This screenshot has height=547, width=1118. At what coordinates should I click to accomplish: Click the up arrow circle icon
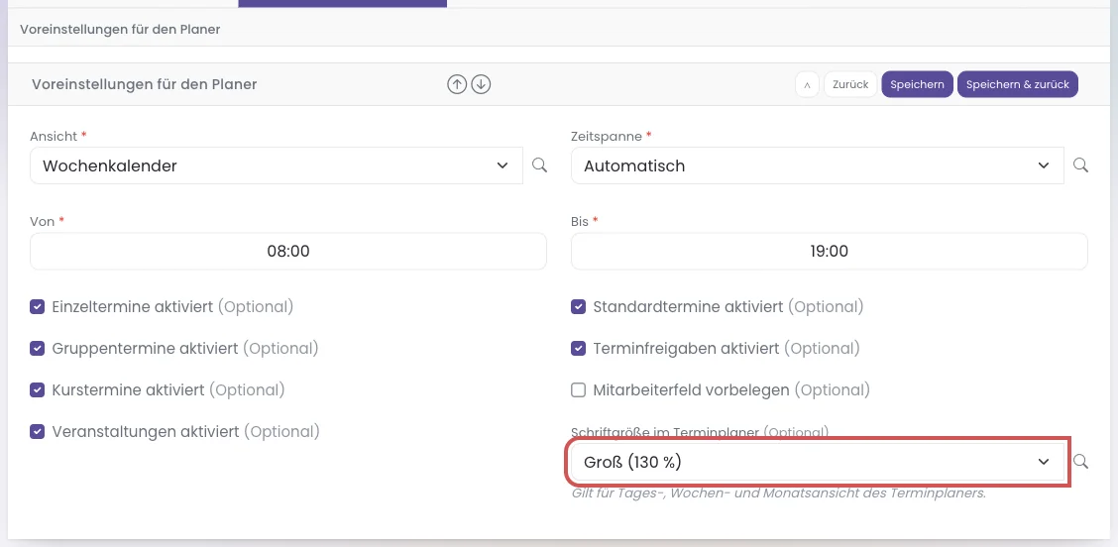(x=456, y=84)
